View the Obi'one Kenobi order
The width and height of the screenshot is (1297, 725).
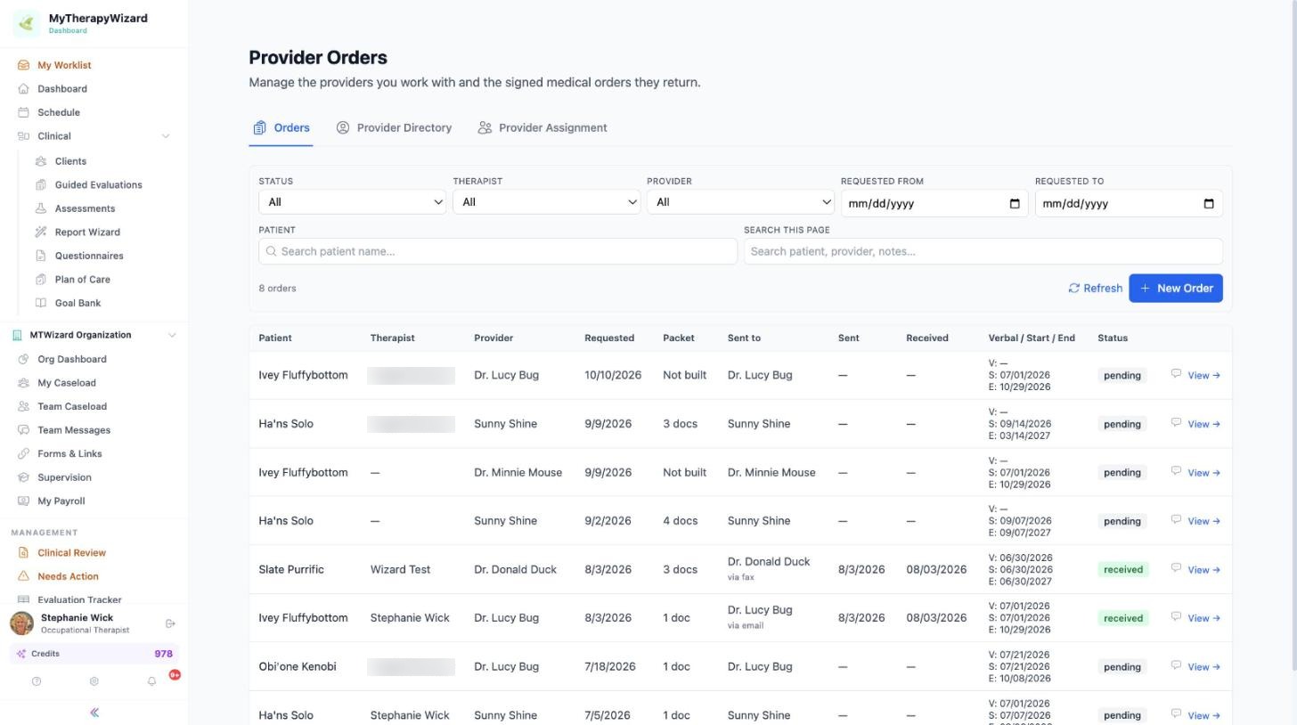click(x=1203, y=667)
